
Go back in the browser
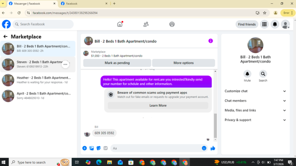click(4, 13)
